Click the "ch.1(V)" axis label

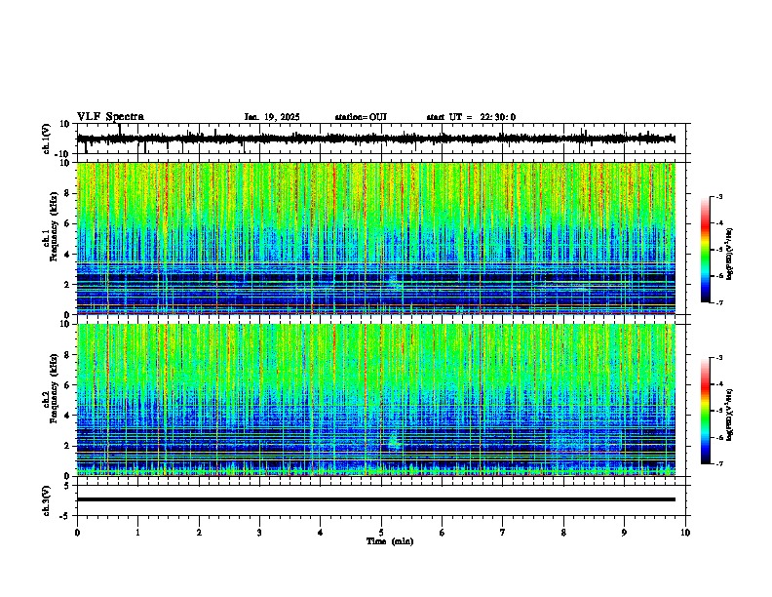47,139
